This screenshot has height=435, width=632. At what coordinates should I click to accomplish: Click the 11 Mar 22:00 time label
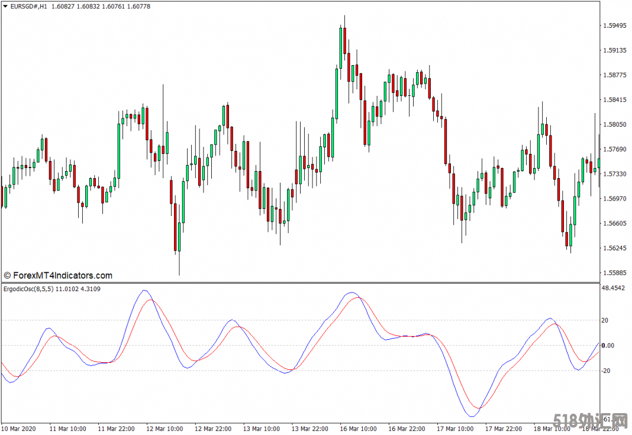[115, 428]
